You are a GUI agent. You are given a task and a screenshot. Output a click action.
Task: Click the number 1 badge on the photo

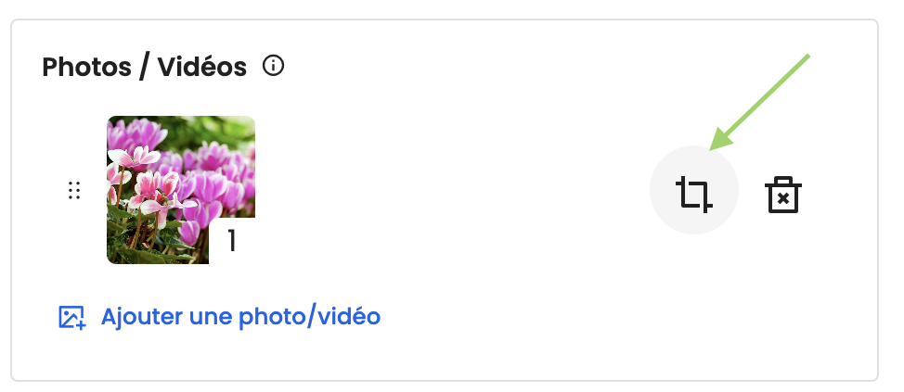coord(232,241)
